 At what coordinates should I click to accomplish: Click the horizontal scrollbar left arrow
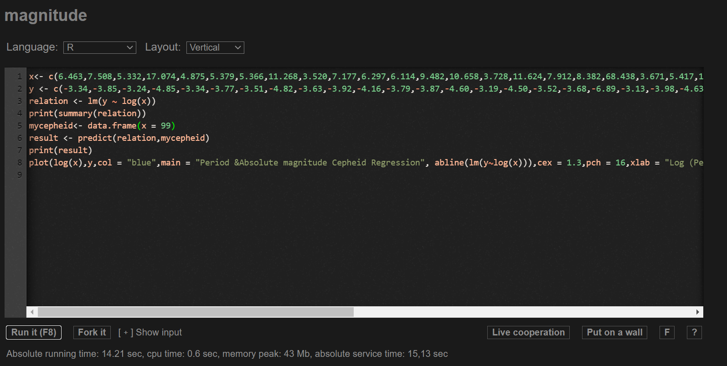point(32,312)
